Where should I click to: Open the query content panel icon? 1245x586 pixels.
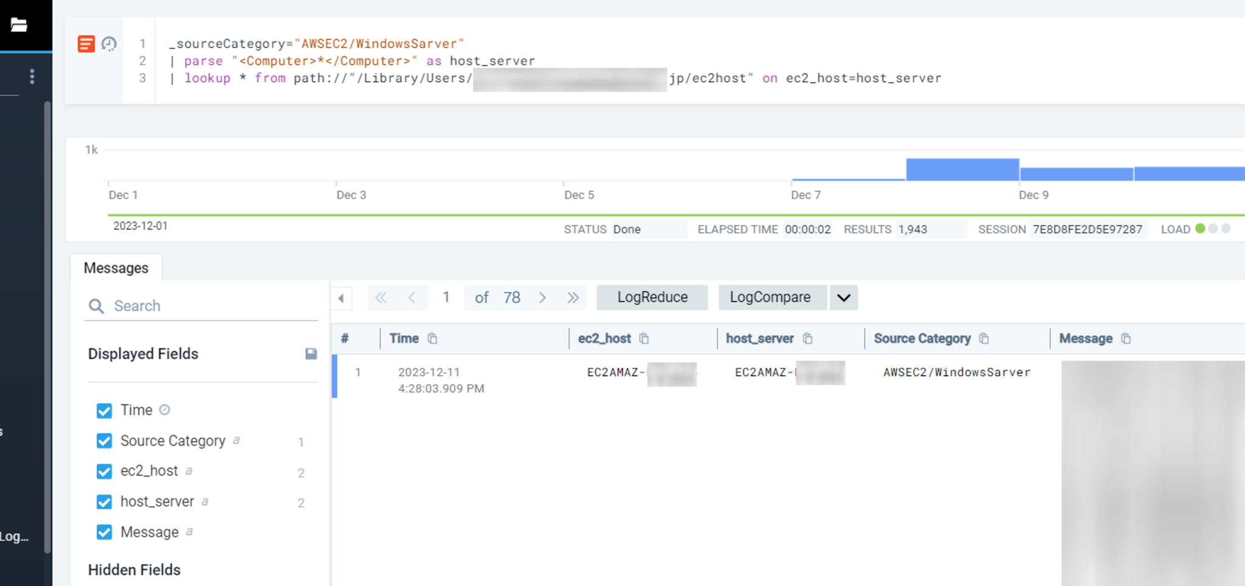86,43
